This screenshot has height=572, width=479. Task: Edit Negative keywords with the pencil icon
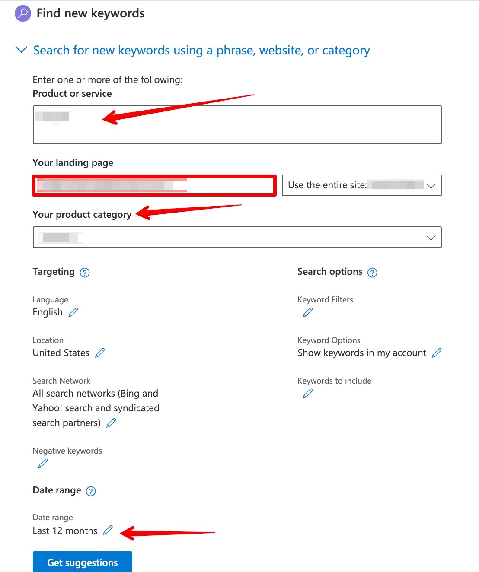click(42, 463)
